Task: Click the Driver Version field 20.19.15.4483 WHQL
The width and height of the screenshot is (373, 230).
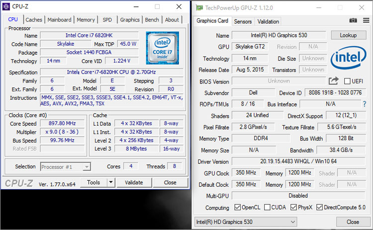Action: (298, 161)
